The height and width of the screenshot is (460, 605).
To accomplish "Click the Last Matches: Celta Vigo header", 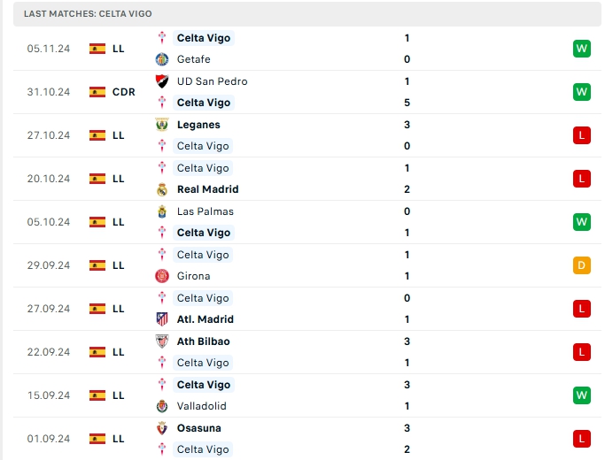I will (88, 14).
